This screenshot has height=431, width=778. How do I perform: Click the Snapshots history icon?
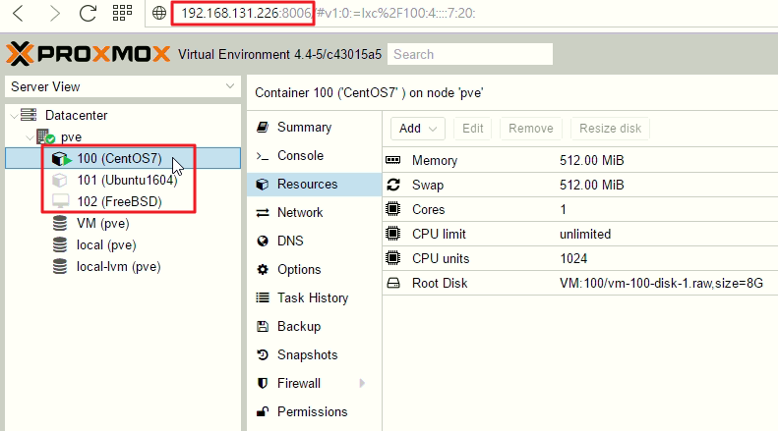click(263, 354)
